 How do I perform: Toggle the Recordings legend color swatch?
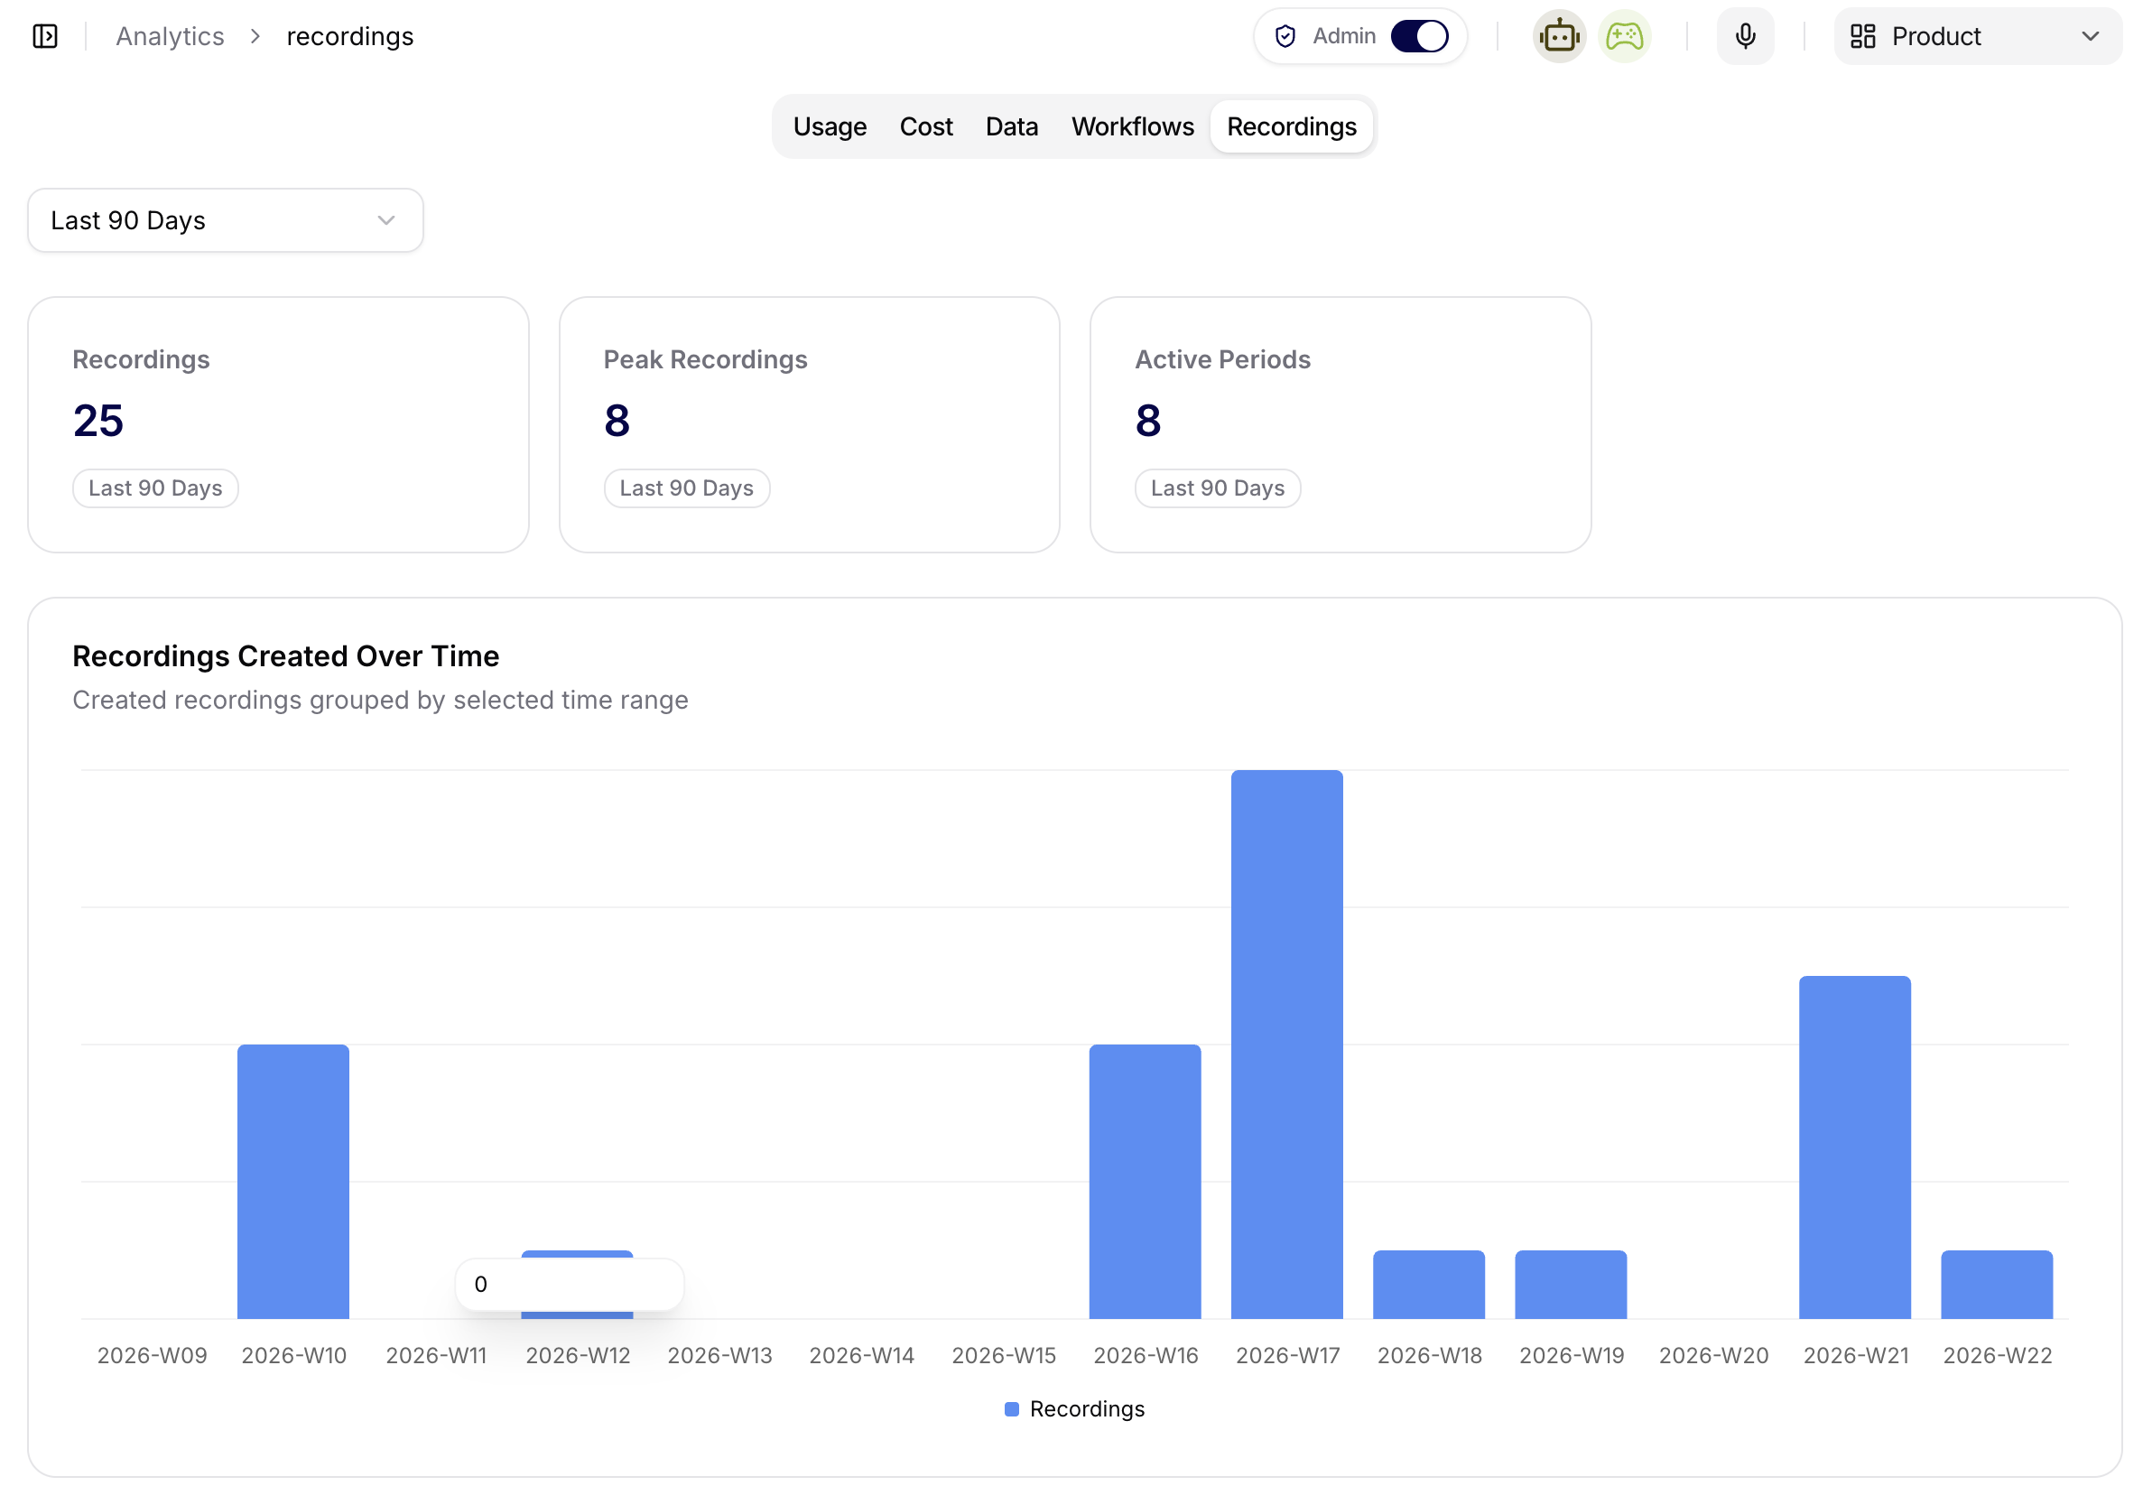[1012, 1408]
